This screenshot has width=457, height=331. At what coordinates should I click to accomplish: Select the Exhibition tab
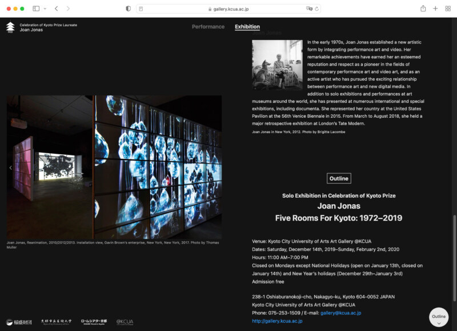(247, 27)
